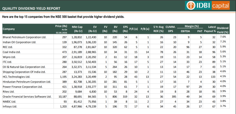Click Power Finance Corporation Ltd.
236x114 pixels.
click(22, 87)
